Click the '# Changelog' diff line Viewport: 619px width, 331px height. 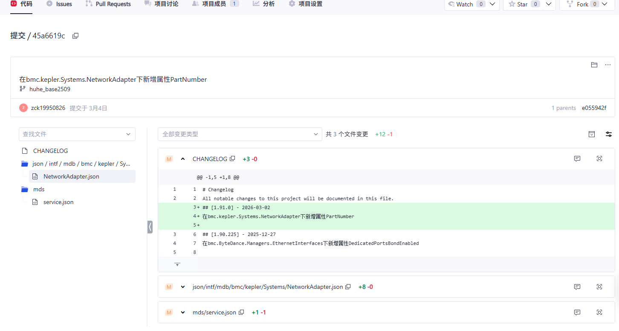(218, 190)
